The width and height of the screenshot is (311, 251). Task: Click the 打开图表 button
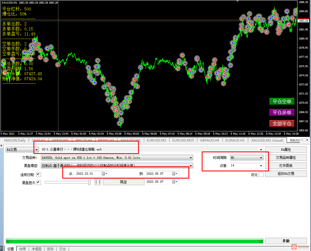(x=286, y=166)
